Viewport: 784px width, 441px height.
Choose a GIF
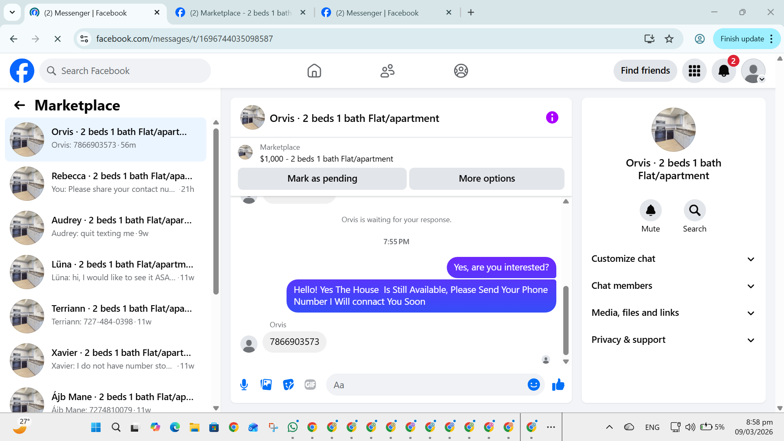(x=310, y=385)
